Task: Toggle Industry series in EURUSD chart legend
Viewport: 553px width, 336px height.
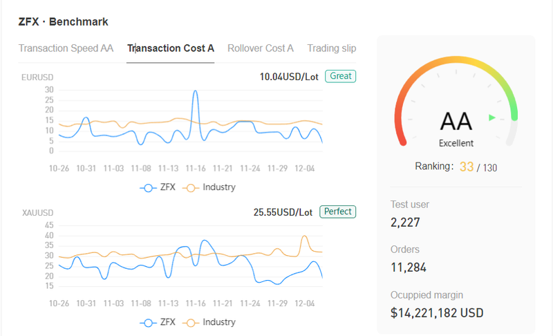Action: click(x=209, y=187)
